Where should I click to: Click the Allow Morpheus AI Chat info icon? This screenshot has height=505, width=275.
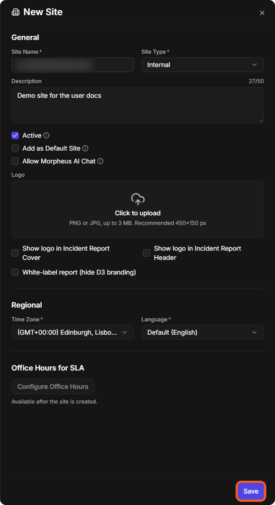tap(100, 161)
